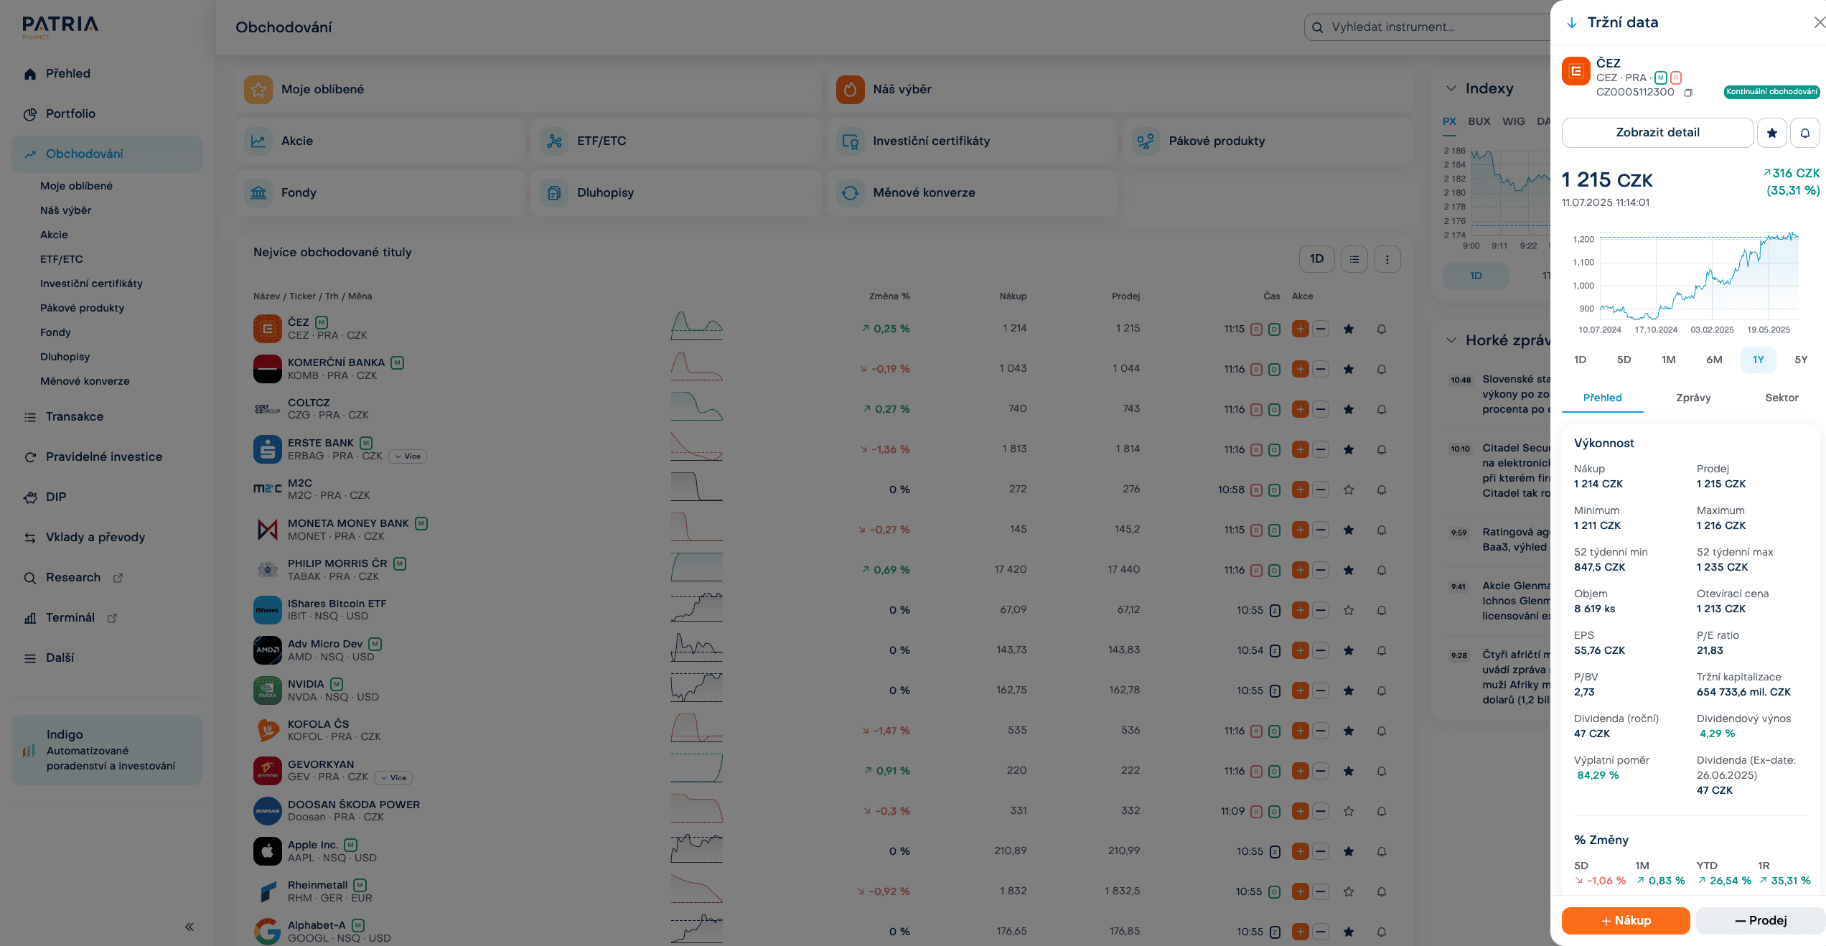Collapse sidebar with double chevron icon
The image size is (1826, 946).
click(x=189, y=927)
